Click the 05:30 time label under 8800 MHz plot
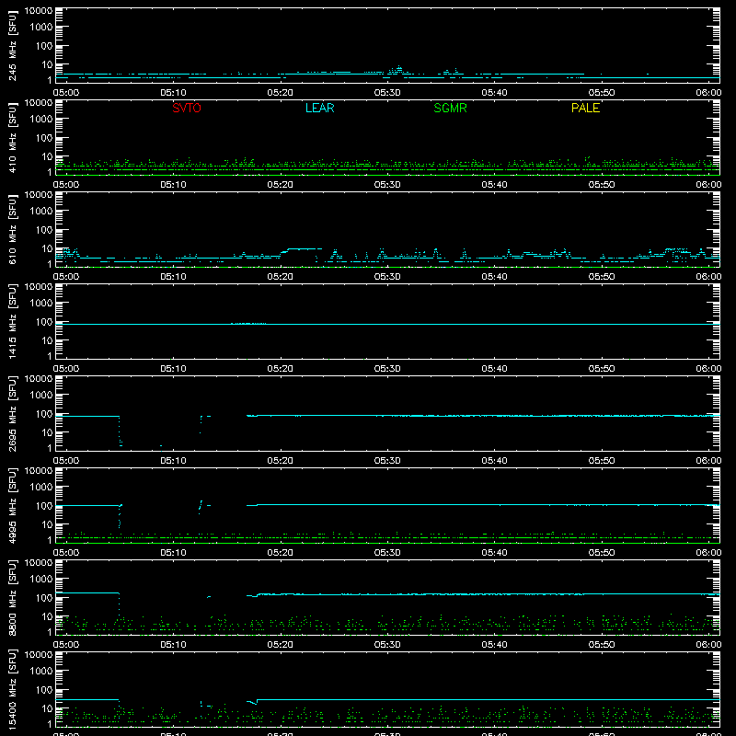736x736 pixels. (387, 645)
